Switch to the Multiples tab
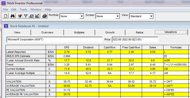This screenshot has height=98, width=190. (79, 32)
